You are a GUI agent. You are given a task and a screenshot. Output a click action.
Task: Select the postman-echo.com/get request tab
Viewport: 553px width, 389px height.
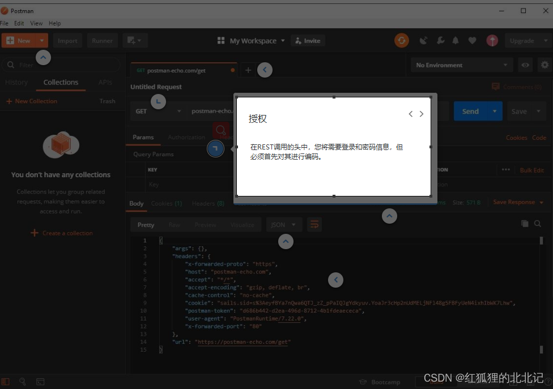click(x=184, y=70)
